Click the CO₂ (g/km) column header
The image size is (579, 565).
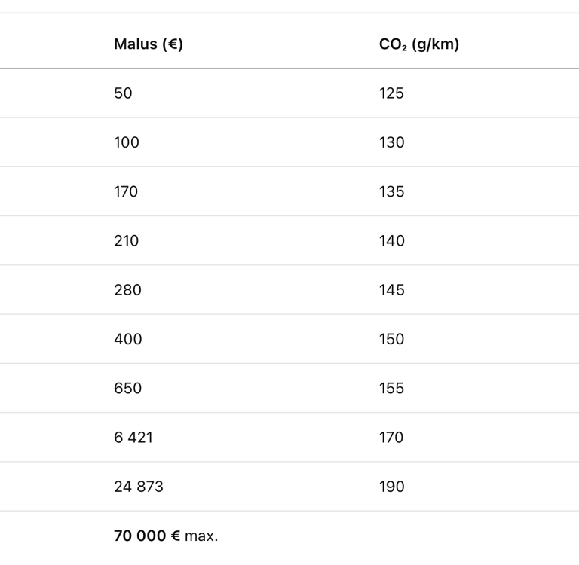pyautogui.click(x=419, y=44)
